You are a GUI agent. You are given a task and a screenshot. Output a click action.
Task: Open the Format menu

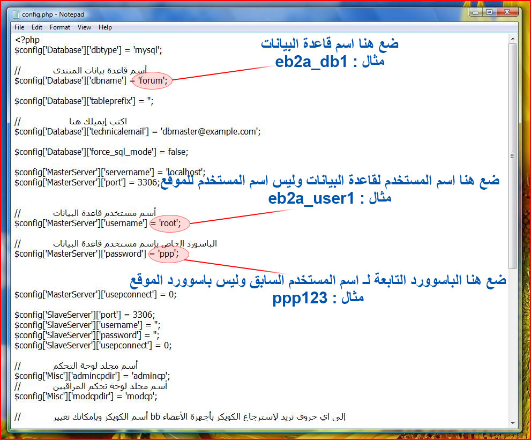pyautogui.click(x=60, y=27)
